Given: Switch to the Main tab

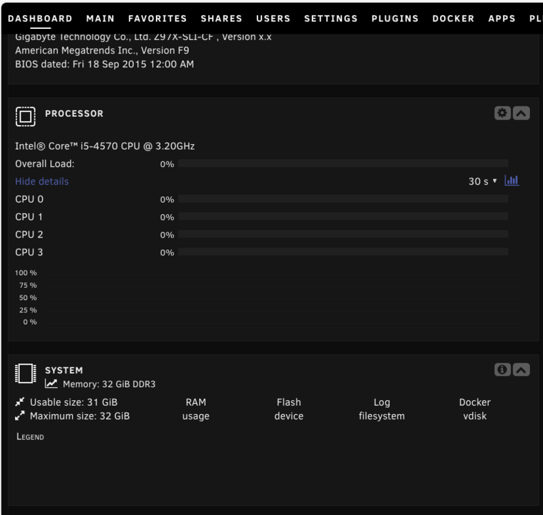Looking at the screenshot, I should click(100, 19).
